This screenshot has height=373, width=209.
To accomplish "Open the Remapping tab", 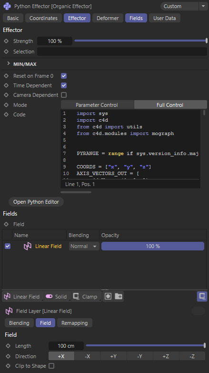I will click(x=75, y=323).
